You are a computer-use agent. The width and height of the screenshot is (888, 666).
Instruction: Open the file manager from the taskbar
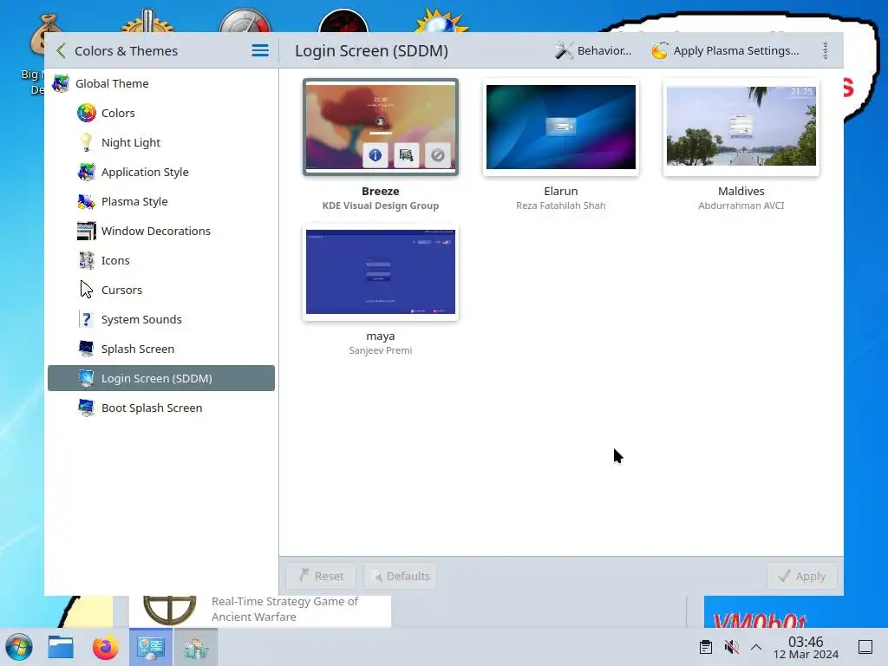(x=61, y=647)
